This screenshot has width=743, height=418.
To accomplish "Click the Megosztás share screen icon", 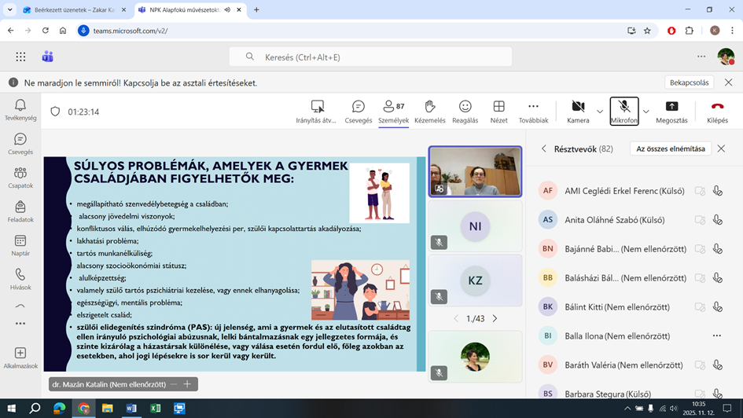I will coord(671,111).
